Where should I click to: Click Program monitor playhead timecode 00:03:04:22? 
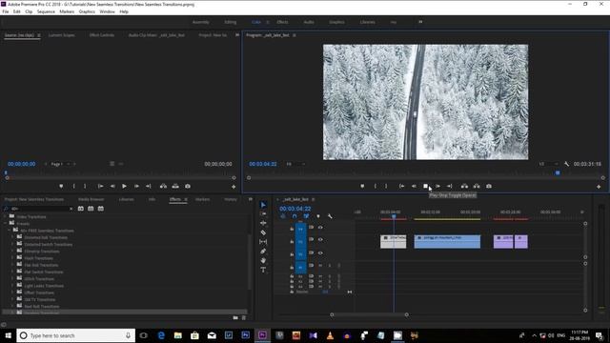coord(263,164)
